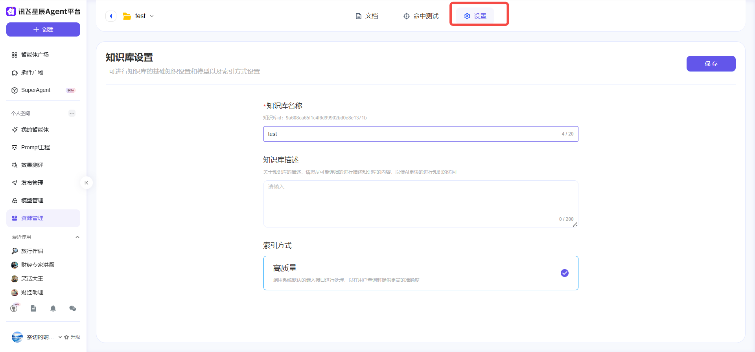Open the GitHub icon link
This screenshot has height=352, width=755.
click(14, 308)
